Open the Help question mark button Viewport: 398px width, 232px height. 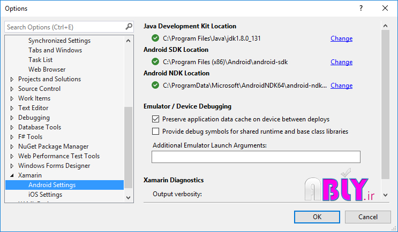361,8
